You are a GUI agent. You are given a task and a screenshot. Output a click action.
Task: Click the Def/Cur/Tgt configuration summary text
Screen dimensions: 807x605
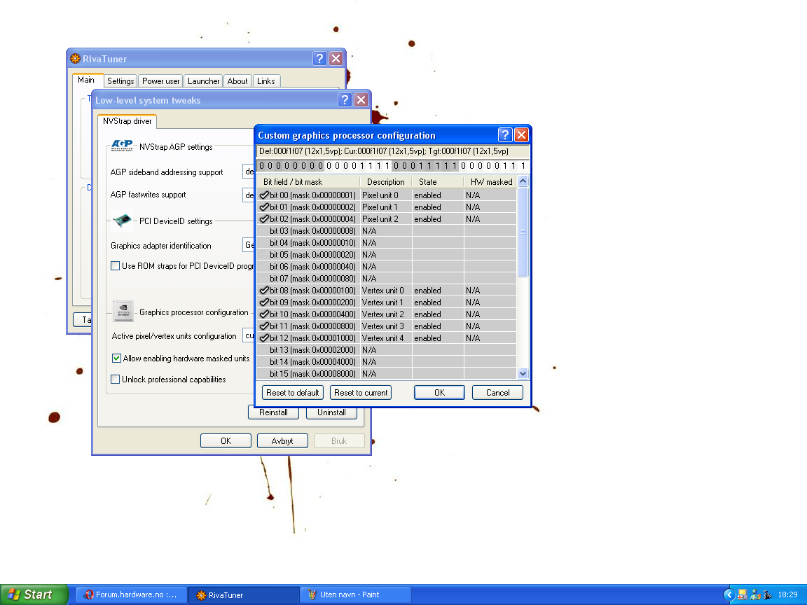(x=384, y=151)
